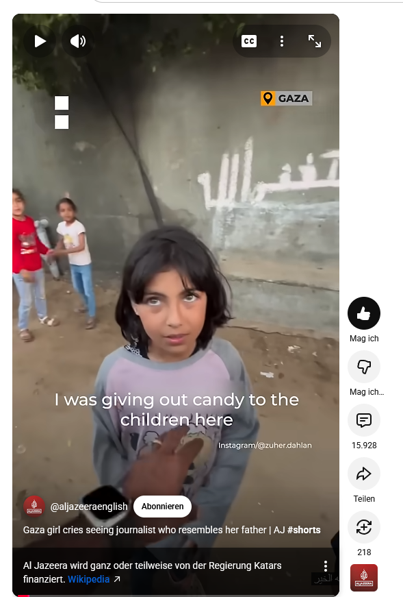Click the Al Jazeera channel avatar

pyautogui.click(x=34, y=507)
